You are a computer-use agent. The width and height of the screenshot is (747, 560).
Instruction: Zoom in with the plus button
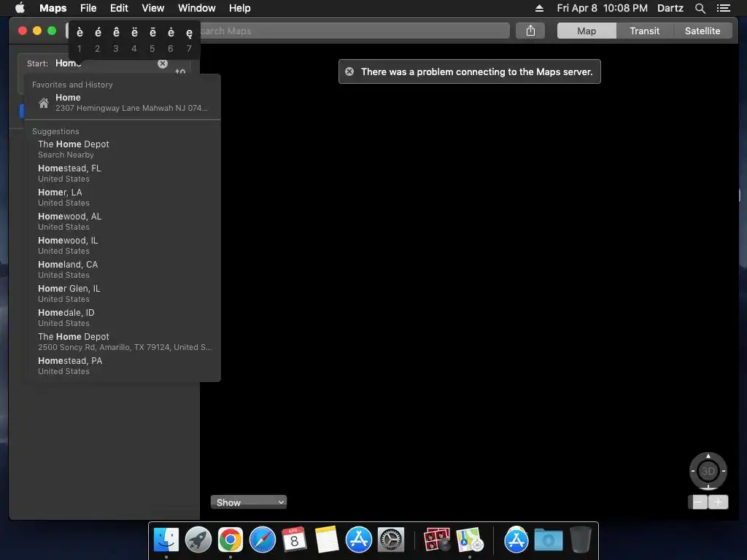click(x=718, y=502)
